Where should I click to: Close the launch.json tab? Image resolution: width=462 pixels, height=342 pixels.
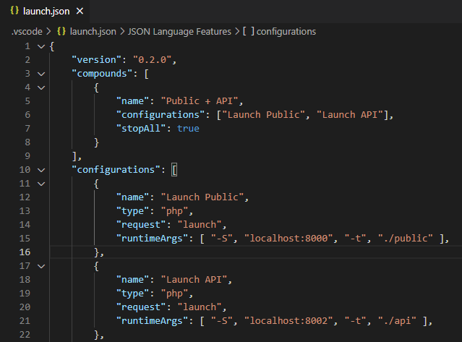point(80,11)
